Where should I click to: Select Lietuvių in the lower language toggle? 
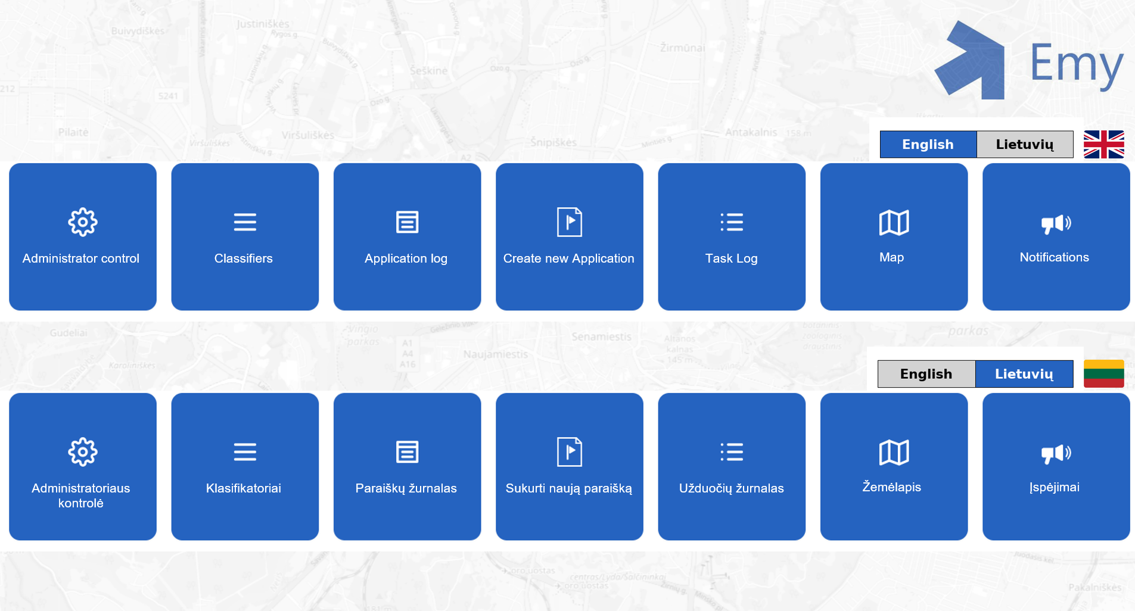1024,374
